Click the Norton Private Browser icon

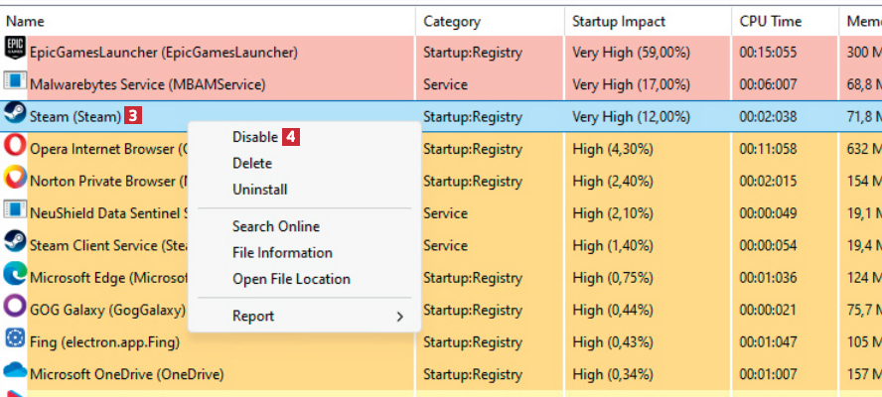15,180
